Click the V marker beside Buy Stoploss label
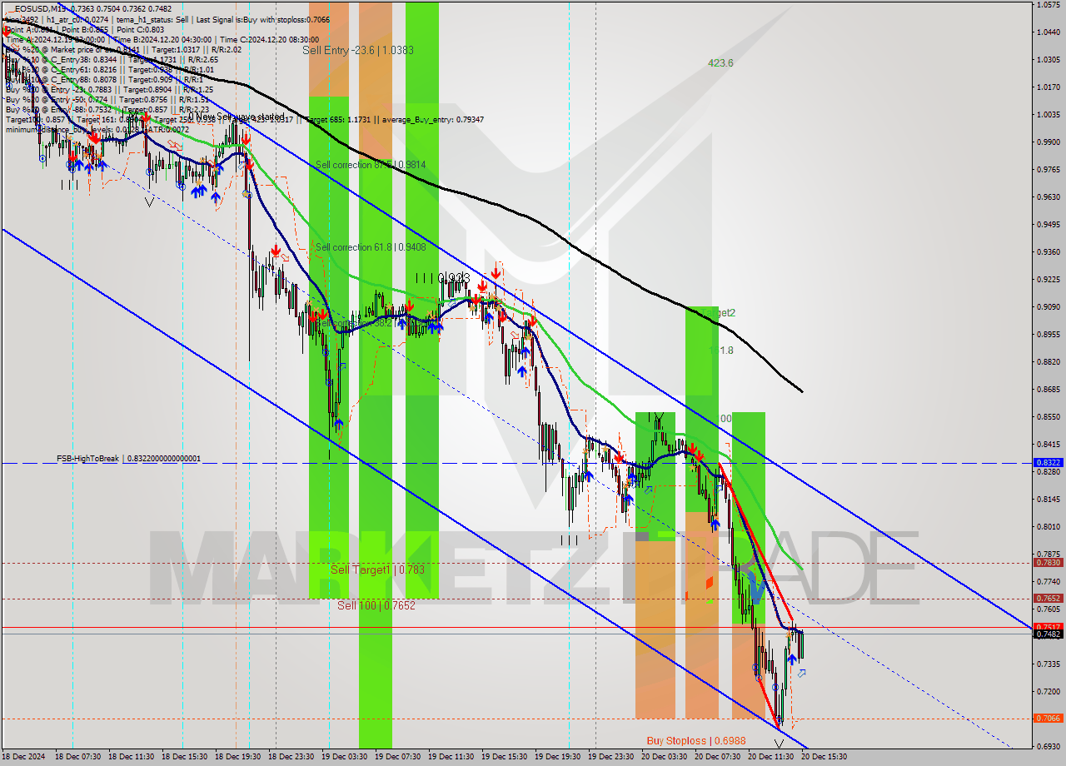Image resolution: width=1066 pixels, height=766 pixels. point(779,744)
